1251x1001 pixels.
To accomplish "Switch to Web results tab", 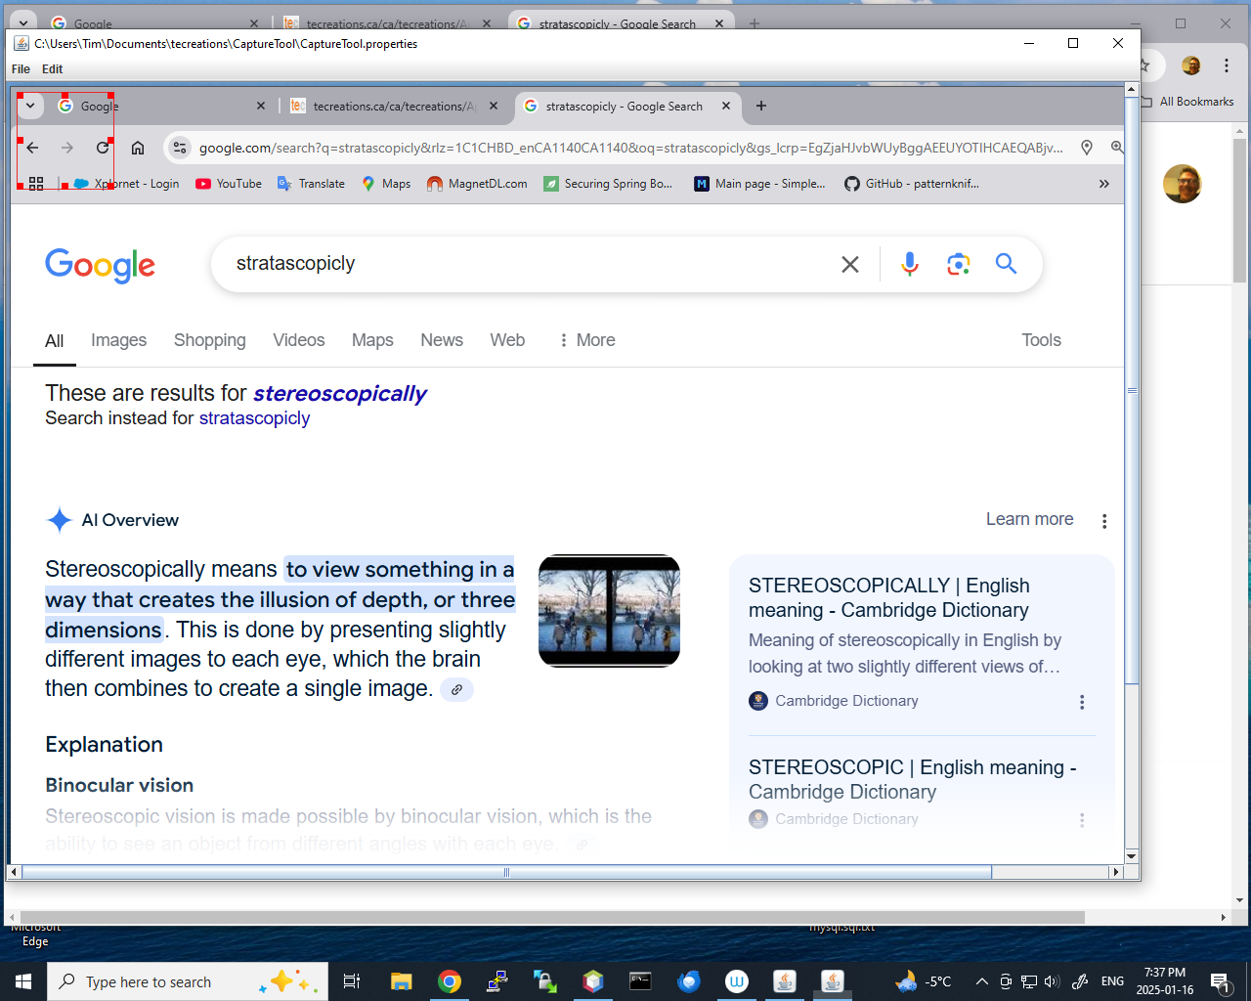I will pyautogui.click(x=507, y=340).
